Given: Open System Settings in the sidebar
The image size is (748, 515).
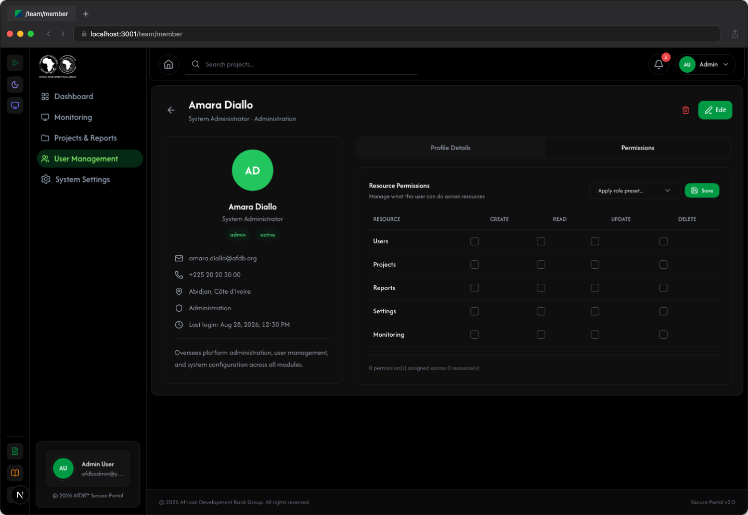Looking at the screenshot, I should pos(90,180).
